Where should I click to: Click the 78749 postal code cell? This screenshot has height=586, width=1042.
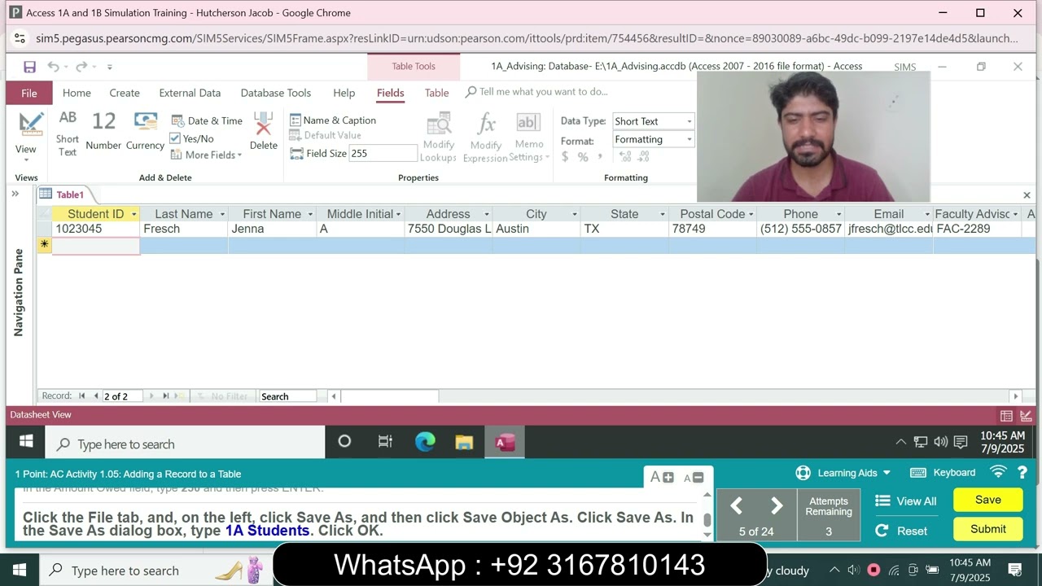712,229
